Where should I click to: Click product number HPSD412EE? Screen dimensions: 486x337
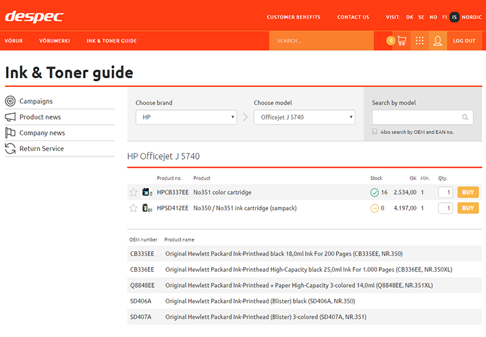click(x=173, y=208)
